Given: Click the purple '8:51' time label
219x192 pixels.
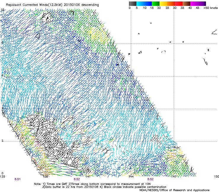Looking at the screenshot, I should click(17, 179).
